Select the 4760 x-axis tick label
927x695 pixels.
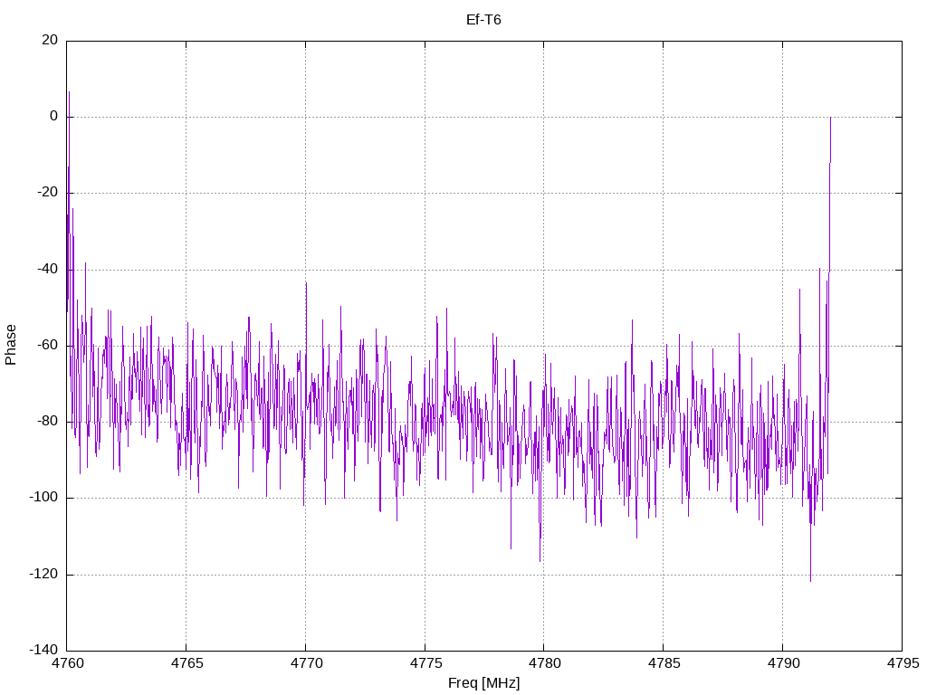[67, 663]
